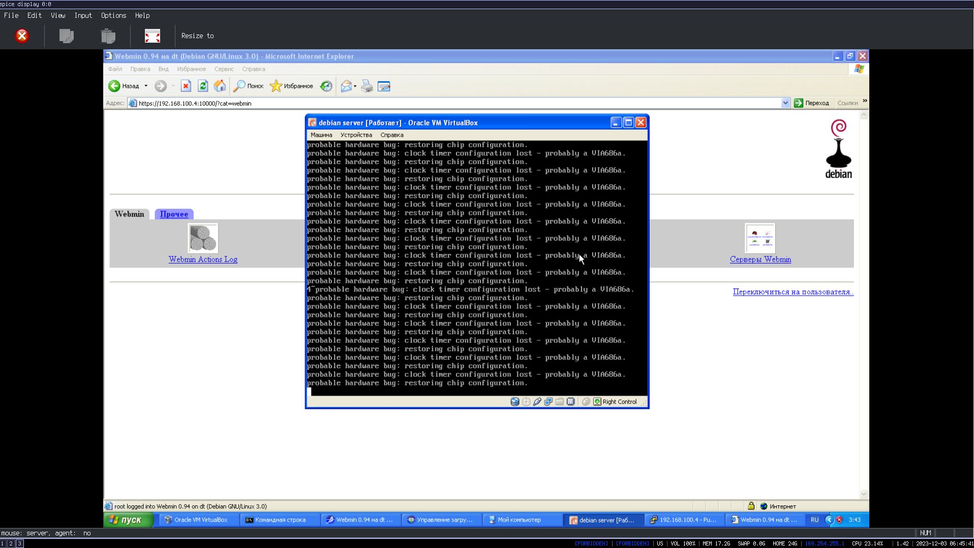Open the spice Options menu
This screenshot has height=548, width=974.
point(113,15)
